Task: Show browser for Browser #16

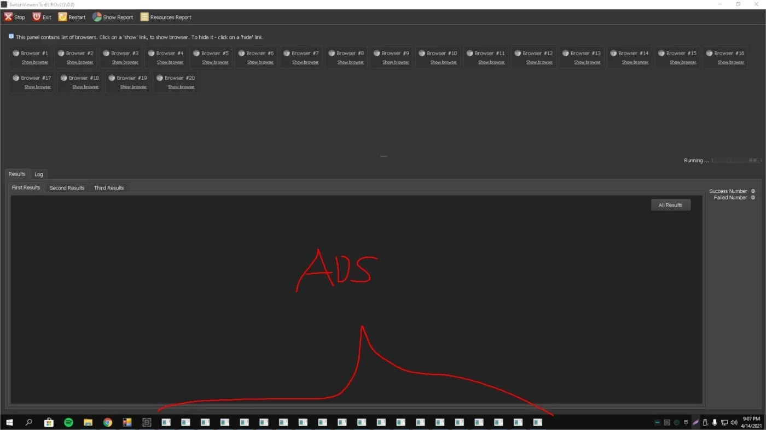Action: 731,62
